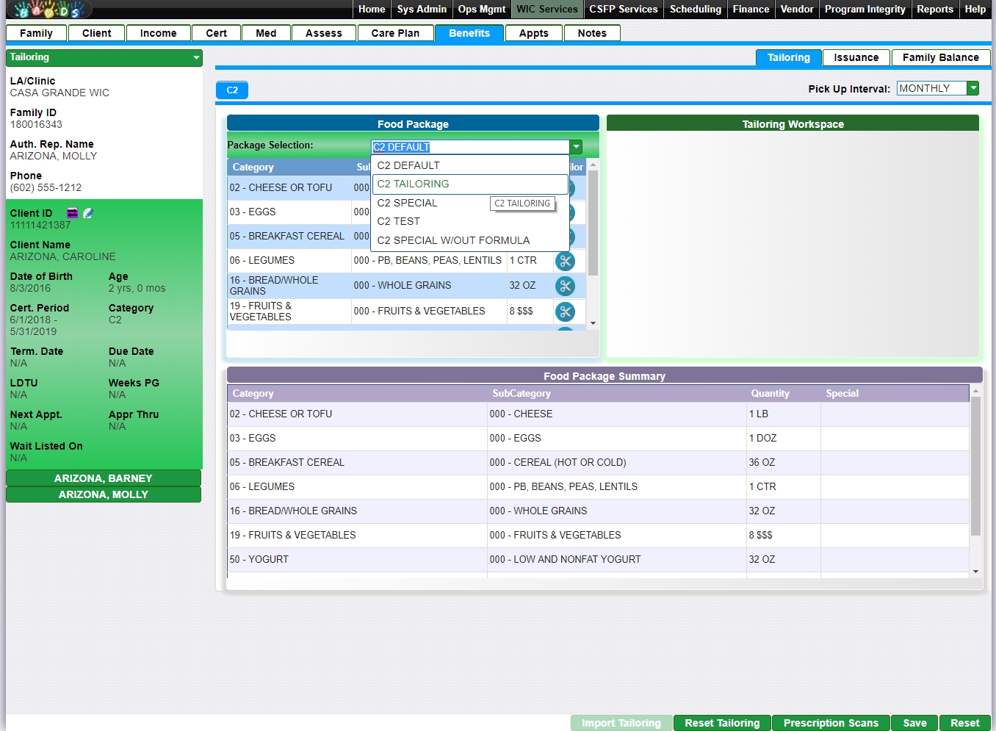This screenshot has width=996, height=731.
Task: Click the HANDS logo in the header
Action: pyautogui.click(x=49, y=10)
